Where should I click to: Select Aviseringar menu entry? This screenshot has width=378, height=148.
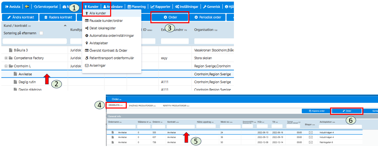pos(95,65)
